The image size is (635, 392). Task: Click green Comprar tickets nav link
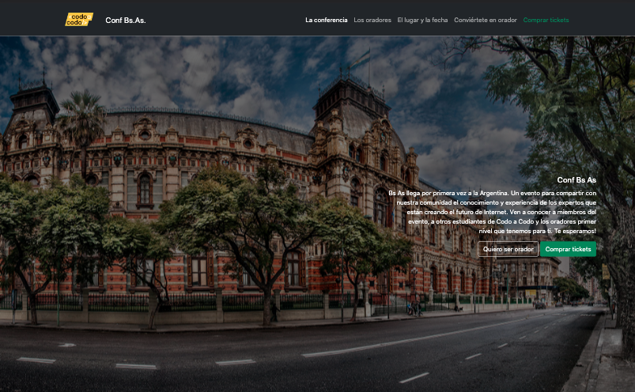coord(546,20)
